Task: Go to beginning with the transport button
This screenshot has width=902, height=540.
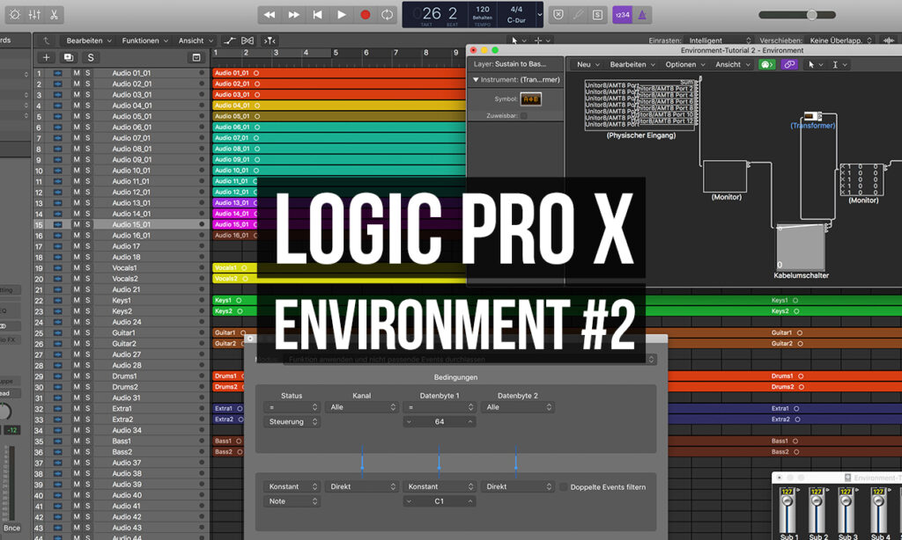Action: pyautogui.click(x=317, y=15)
